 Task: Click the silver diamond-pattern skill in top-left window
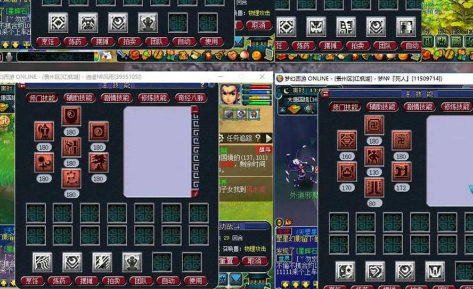[58, 22]
